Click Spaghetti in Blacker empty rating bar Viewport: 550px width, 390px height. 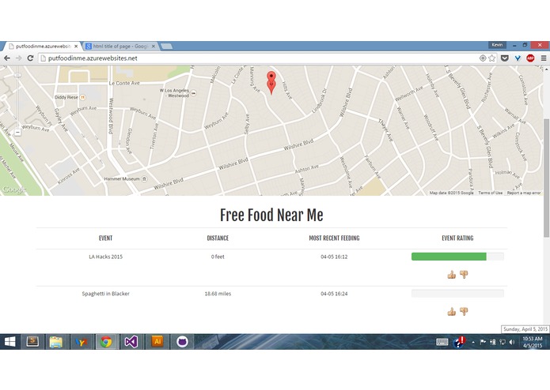point(457,293)
